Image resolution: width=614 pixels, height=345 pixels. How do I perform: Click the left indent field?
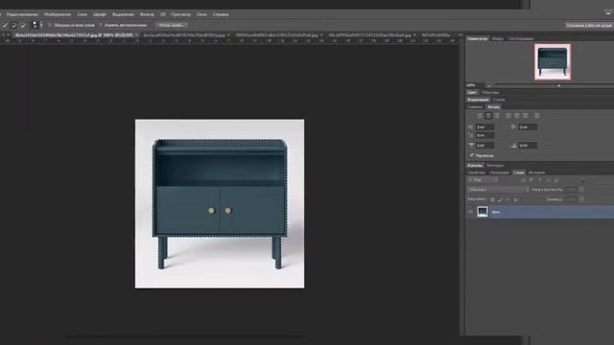tap(484, 127)
